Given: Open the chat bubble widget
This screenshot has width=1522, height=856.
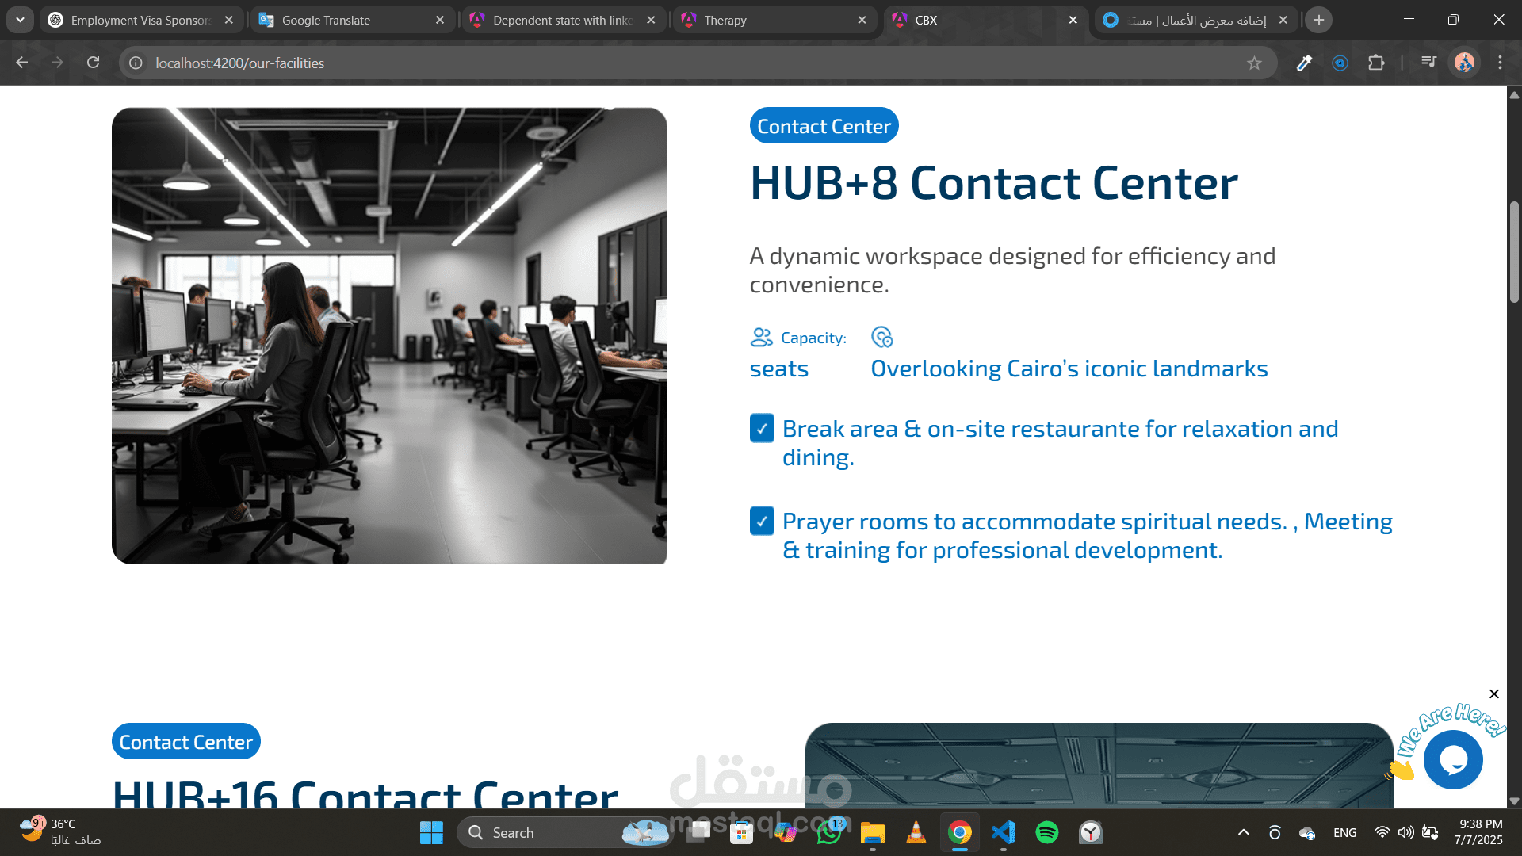Looking at the screenshot, I should [1453, 759].
